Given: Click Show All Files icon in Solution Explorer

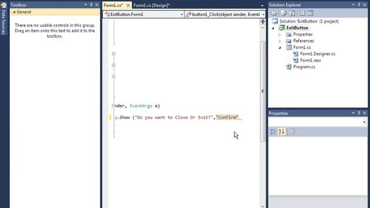Looking at the screenshot, I should 284,13.
